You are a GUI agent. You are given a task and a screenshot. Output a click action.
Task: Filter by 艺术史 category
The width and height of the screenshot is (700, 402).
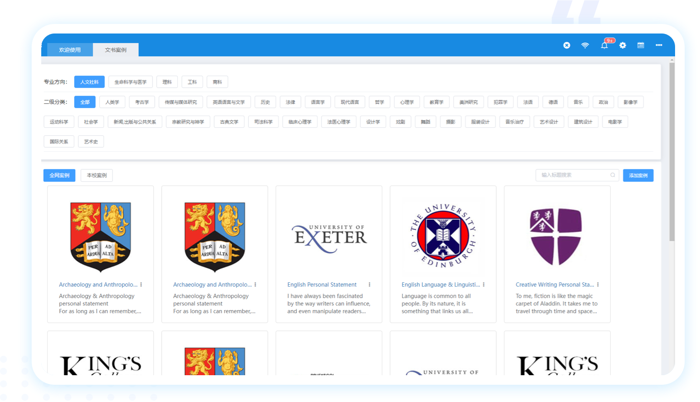click(91, 142)
